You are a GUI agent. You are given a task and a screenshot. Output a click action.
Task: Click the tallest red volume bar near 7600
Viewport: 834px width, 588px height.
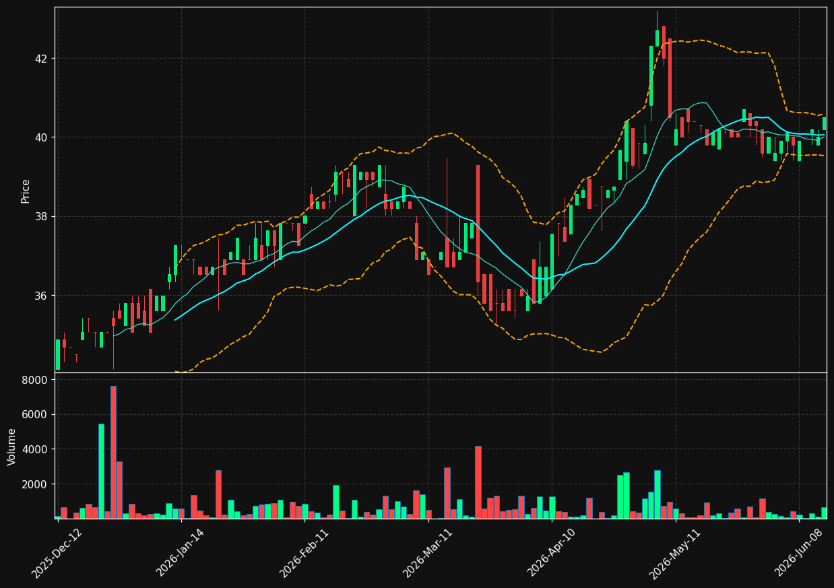click(113, 452)
